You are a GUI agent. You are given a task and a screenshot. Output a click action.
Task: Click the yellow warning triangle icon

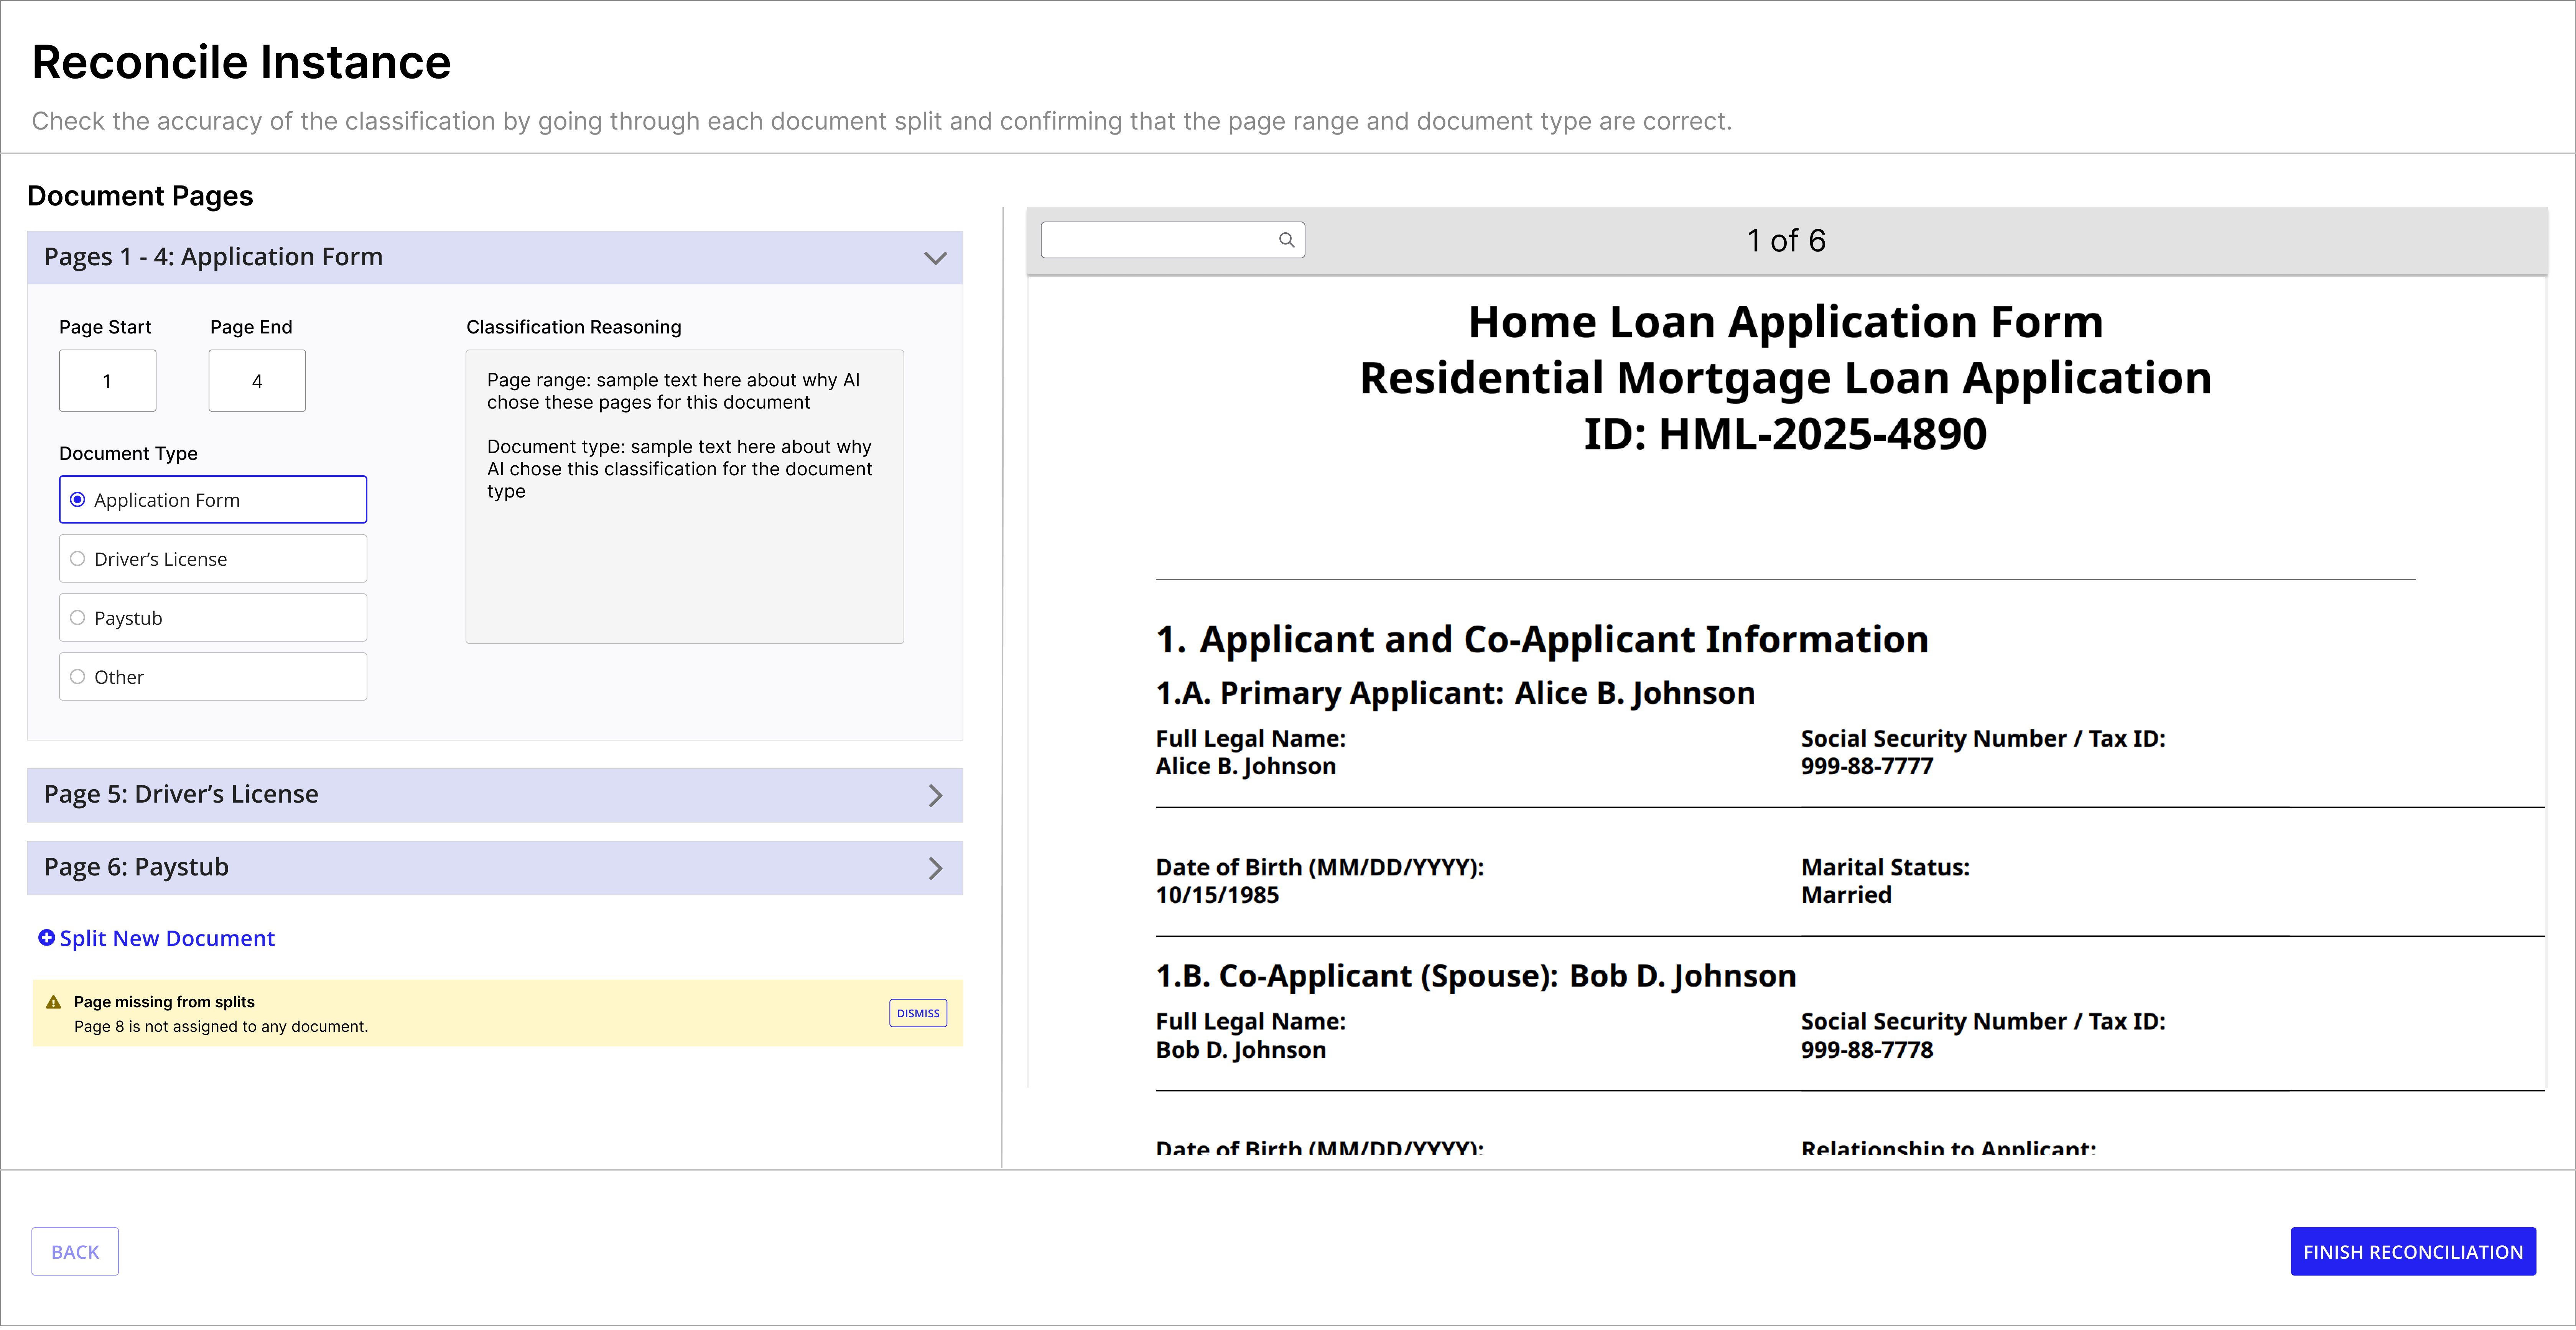[x=54, y=1002]
